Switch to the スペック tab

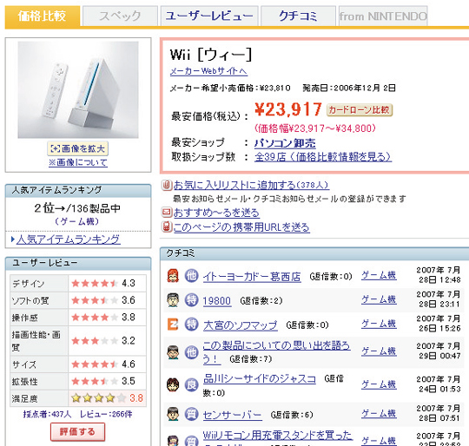tap(120, 16)
